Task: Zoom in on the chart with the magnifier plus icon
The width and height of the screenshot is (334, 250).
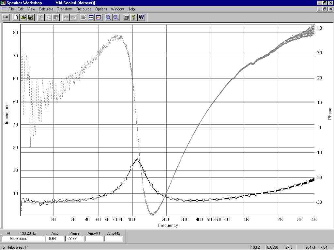Action: coord(108,17)
